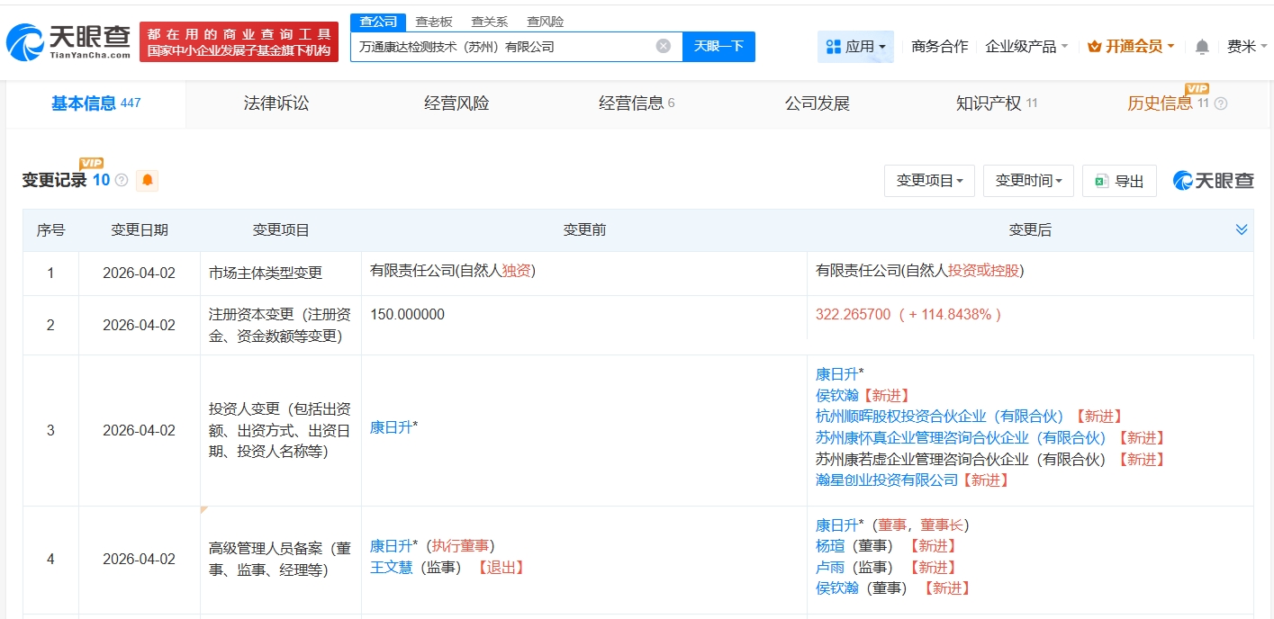Screen dimensions: 1274x619
Task: Click the crown icon next to 开通会员
Action: (1095, 46)
